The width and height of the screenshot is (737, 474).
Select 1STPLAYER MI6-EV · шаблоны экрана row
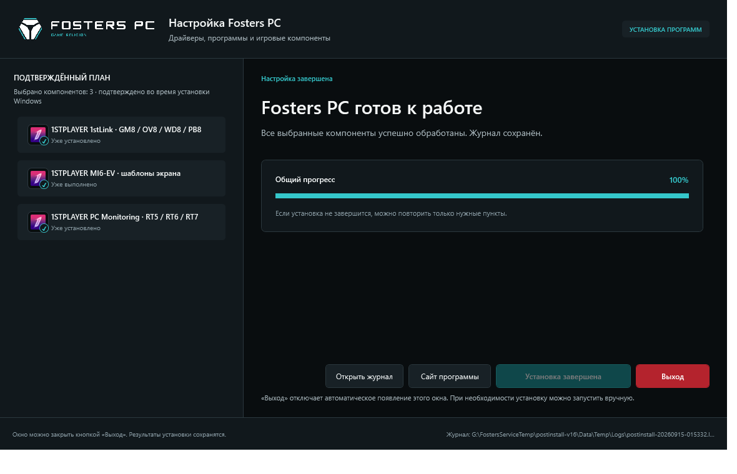121,178
